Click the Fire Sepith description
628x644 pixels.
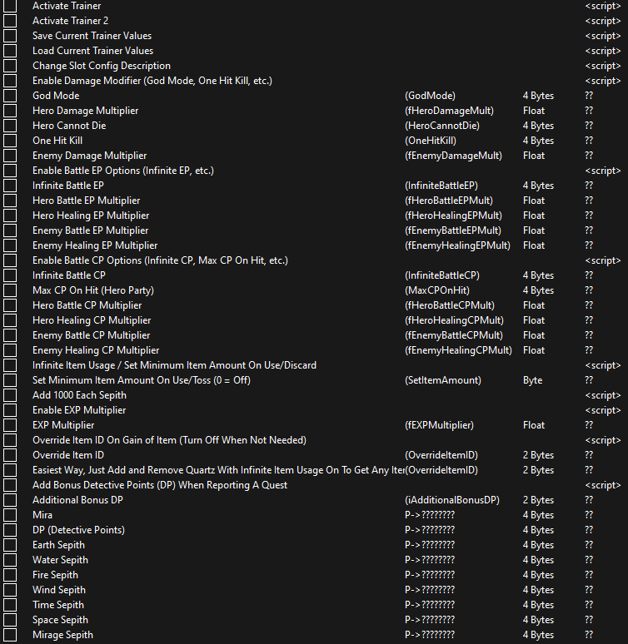55,575
